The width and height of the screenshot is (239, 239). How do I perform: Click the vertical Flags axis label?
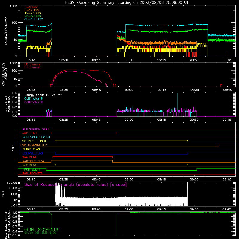pyautogui.click(x=12, y=149)
